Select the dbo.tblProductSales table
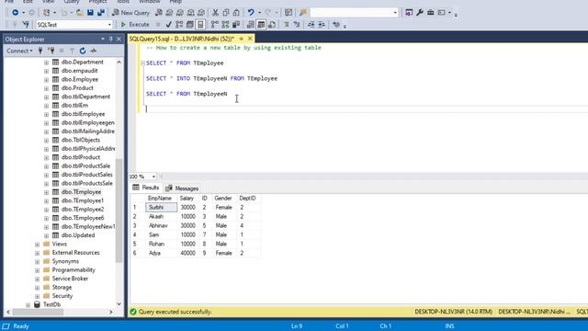 click(87, 175)
